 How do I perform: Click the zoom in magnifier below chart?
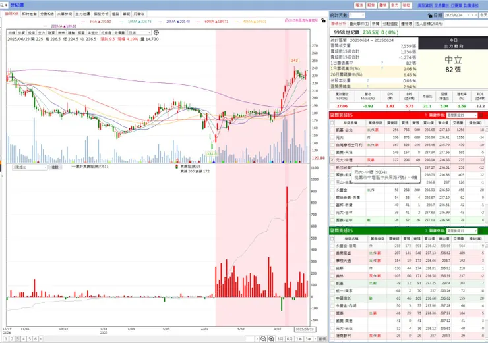[x=271, y=339]
